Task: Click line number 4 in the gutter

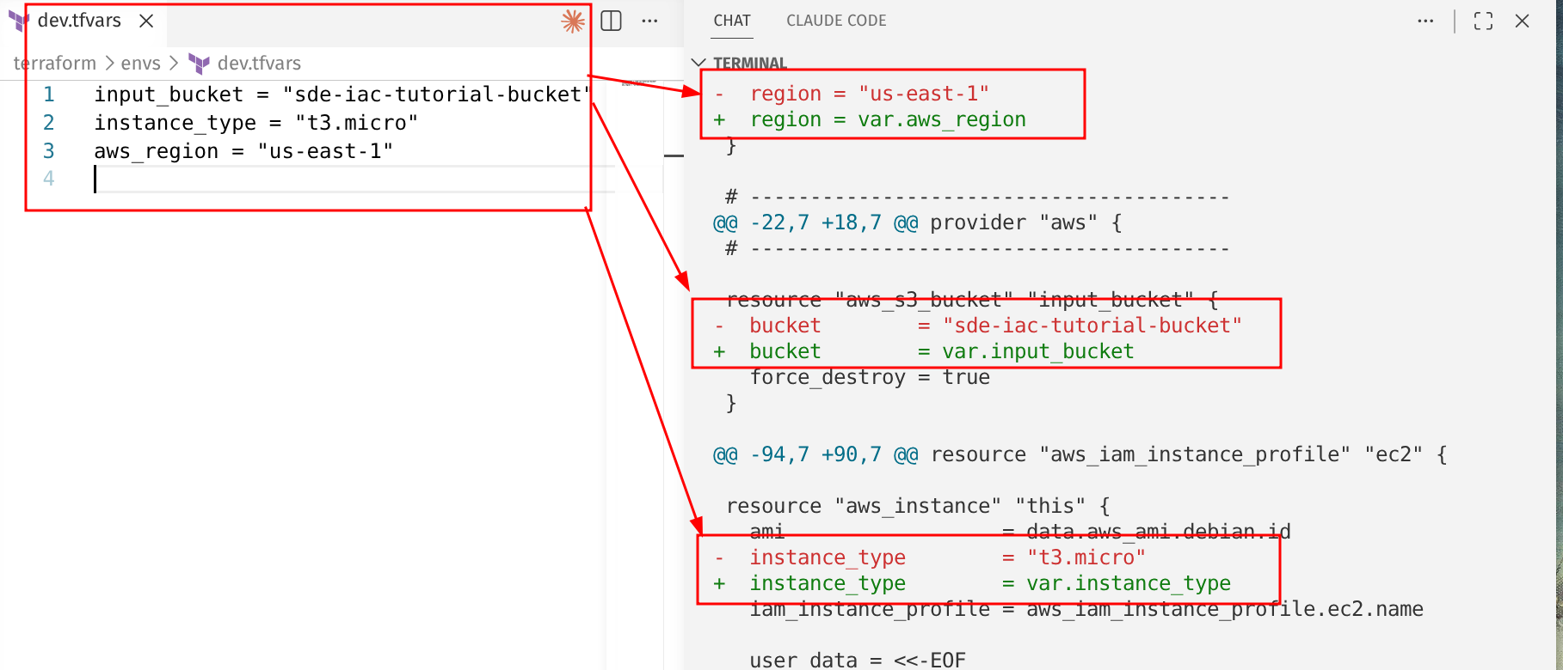Action: (x=49, y=179)
